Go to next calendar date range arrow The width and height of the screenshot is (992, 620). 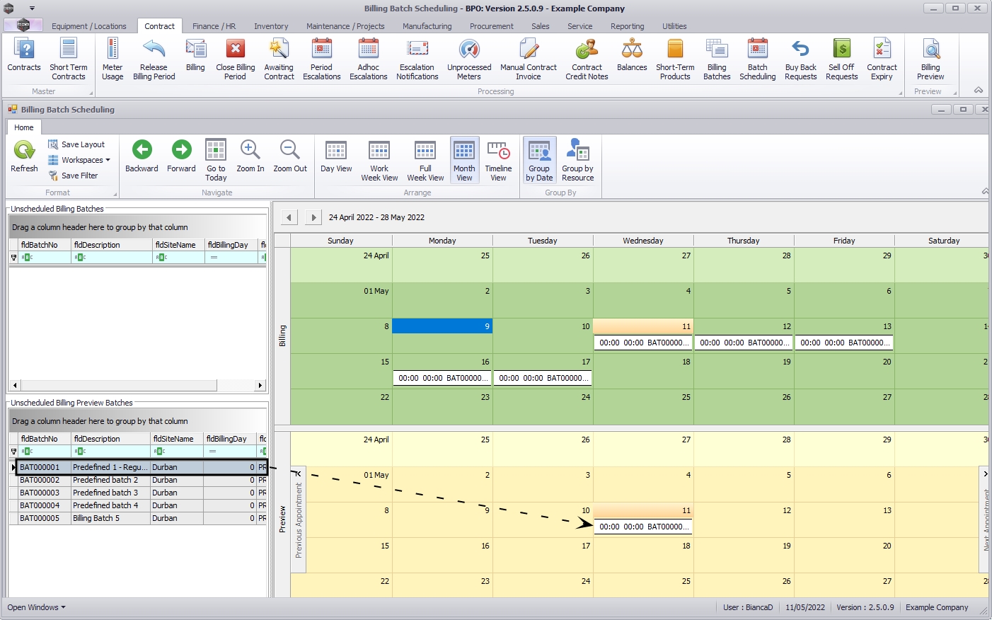pyautogui.click(x=313, y=217)
